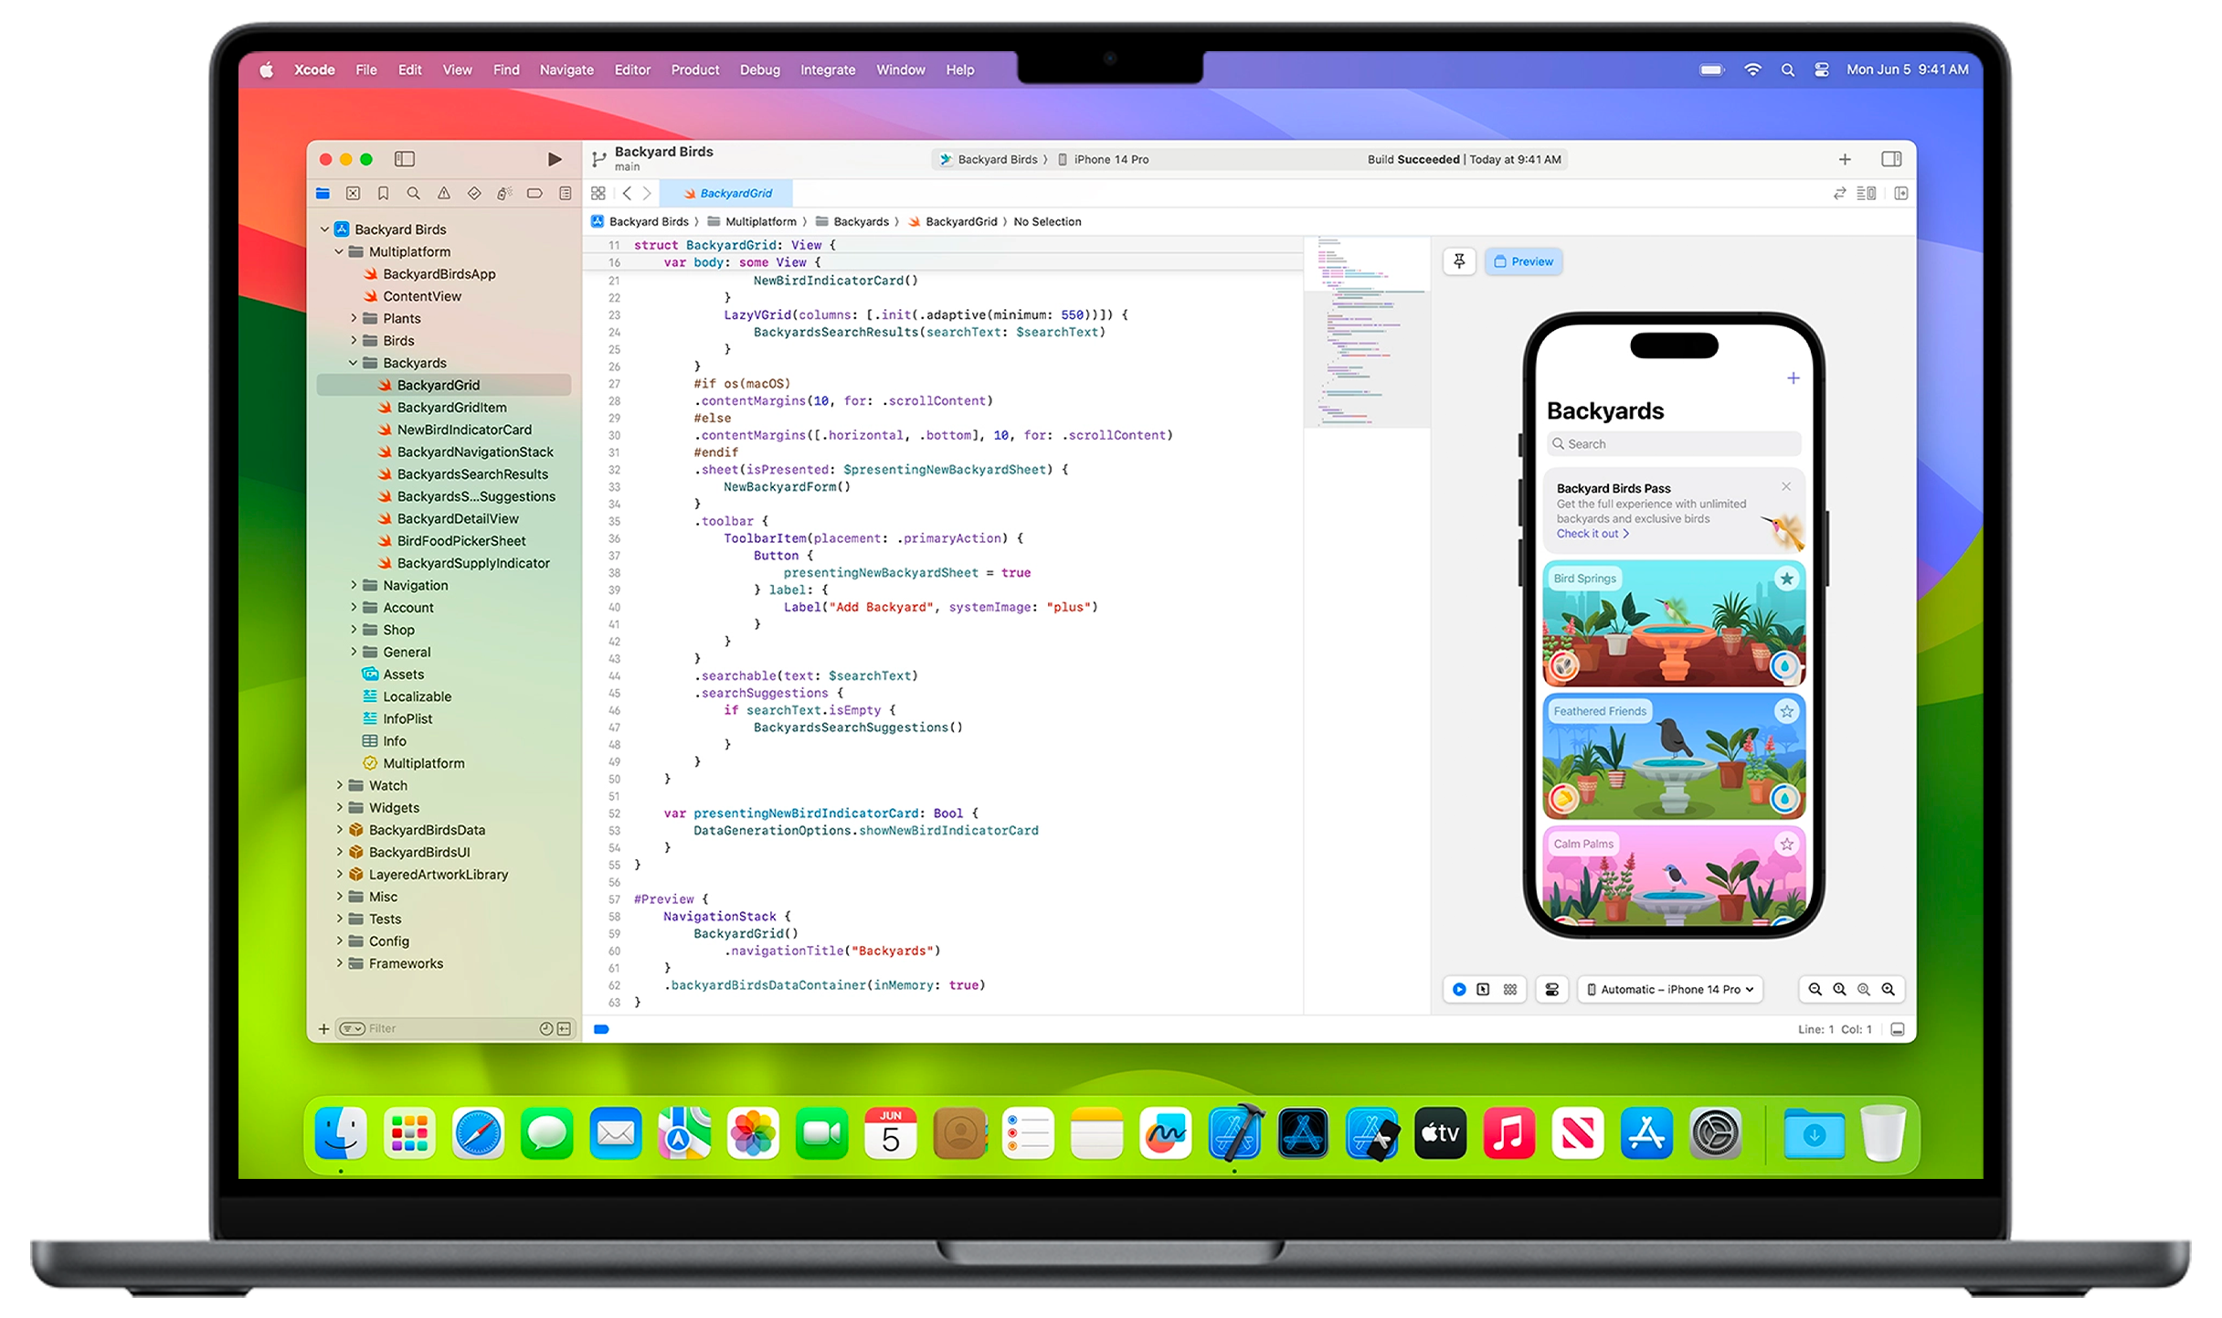Screen dimensions: 2222x1318
Task: Tap Search field in preview
Action: [x=1674, y=444]
